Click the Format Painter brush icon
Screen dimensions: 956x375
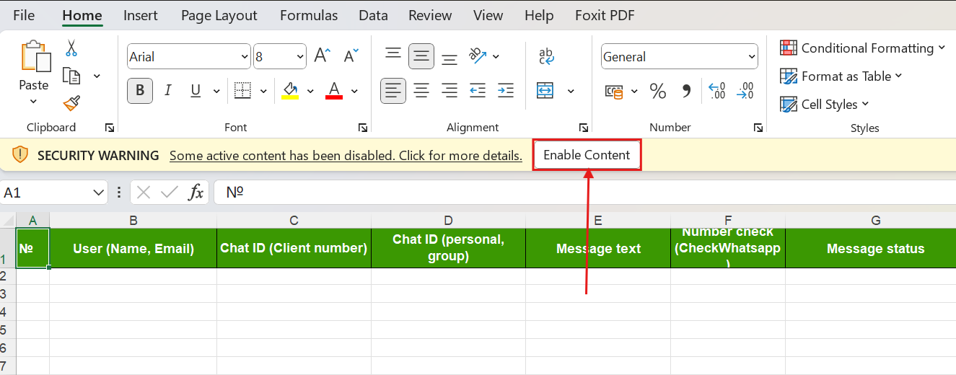click(71, 104)
